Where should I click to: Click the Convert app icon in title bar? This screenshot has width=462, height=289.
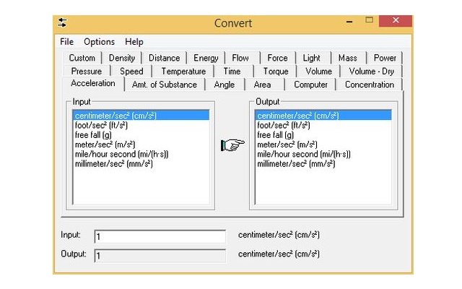(x=62, y=23)
